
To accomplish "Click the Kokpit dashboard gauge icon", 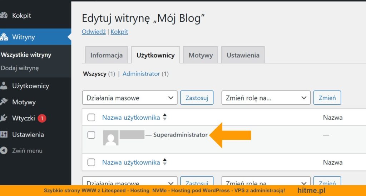I will pos(4,16).
